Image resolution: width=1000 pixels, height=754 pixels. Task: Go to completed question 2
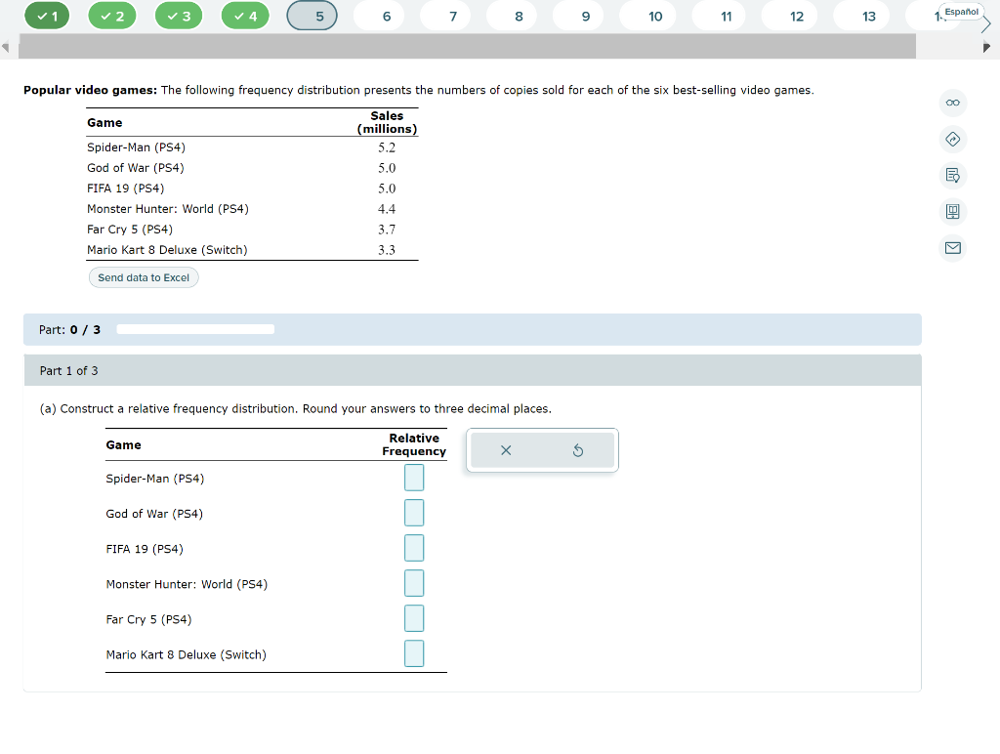(x=112, y=16)
